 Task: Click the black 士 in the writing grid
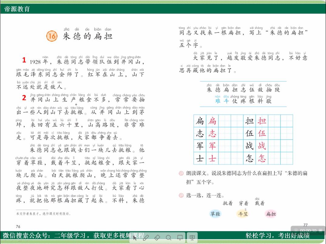point(200,158)
